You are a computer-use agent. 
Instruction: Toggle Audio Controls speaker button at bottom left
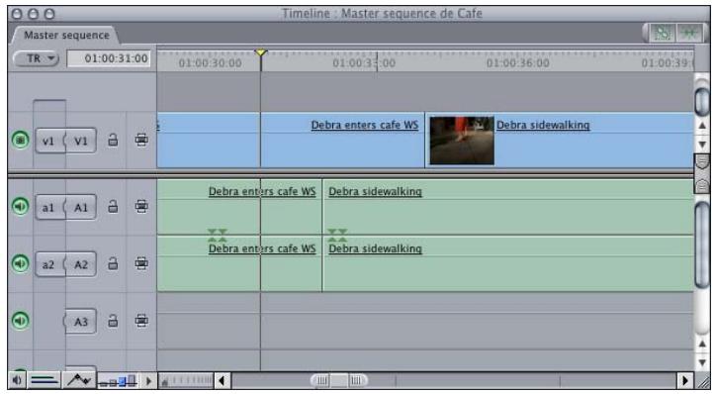tap(17, 380)
